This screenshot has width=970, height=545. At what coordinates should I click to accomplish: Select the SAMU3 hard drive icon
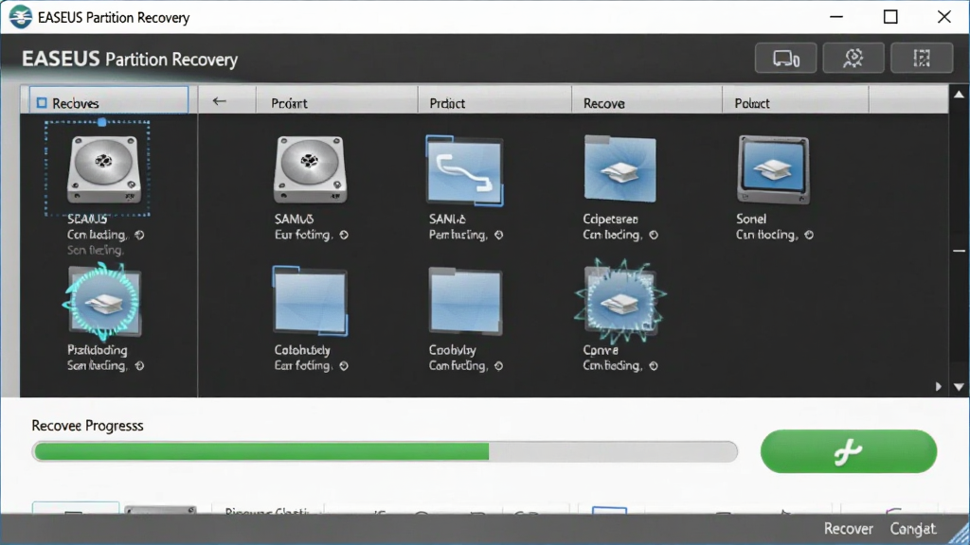(310, 169)
